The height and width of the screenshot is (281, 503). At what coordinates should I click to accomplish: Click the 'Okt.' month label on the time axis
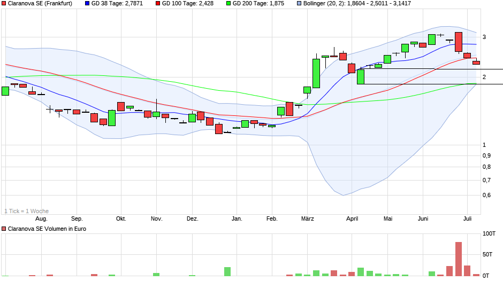121,219
